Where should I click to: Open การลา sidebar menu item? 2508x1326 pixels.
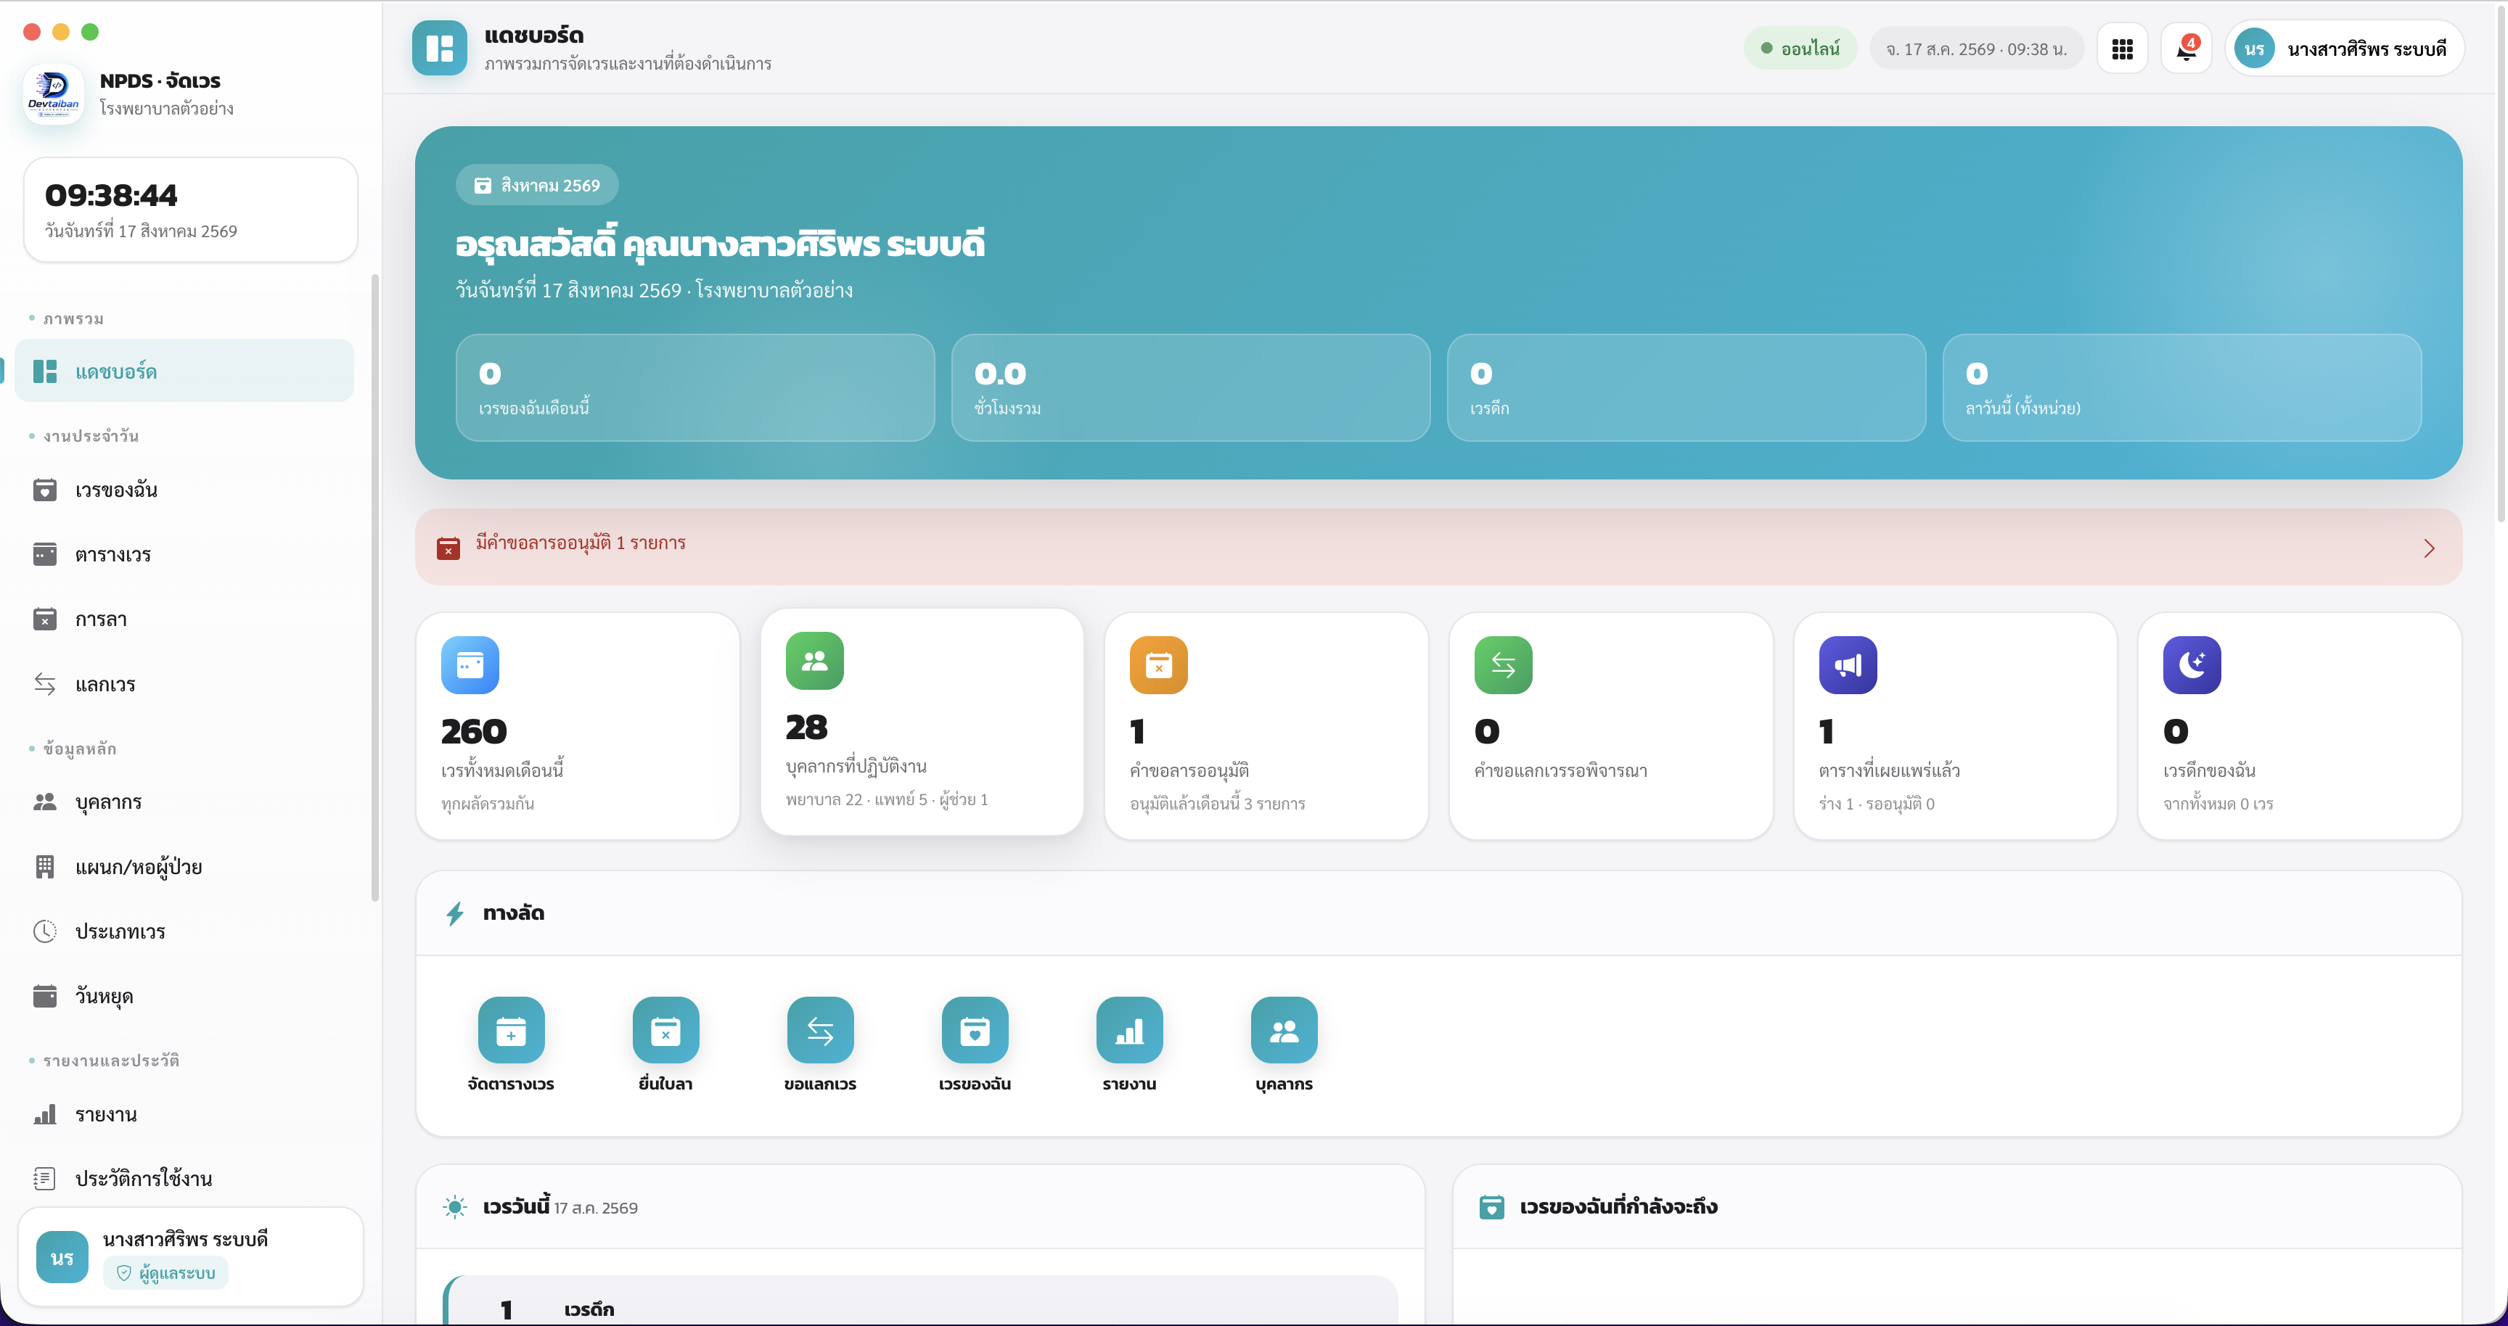pyautogui.click(x=184, y=619)
